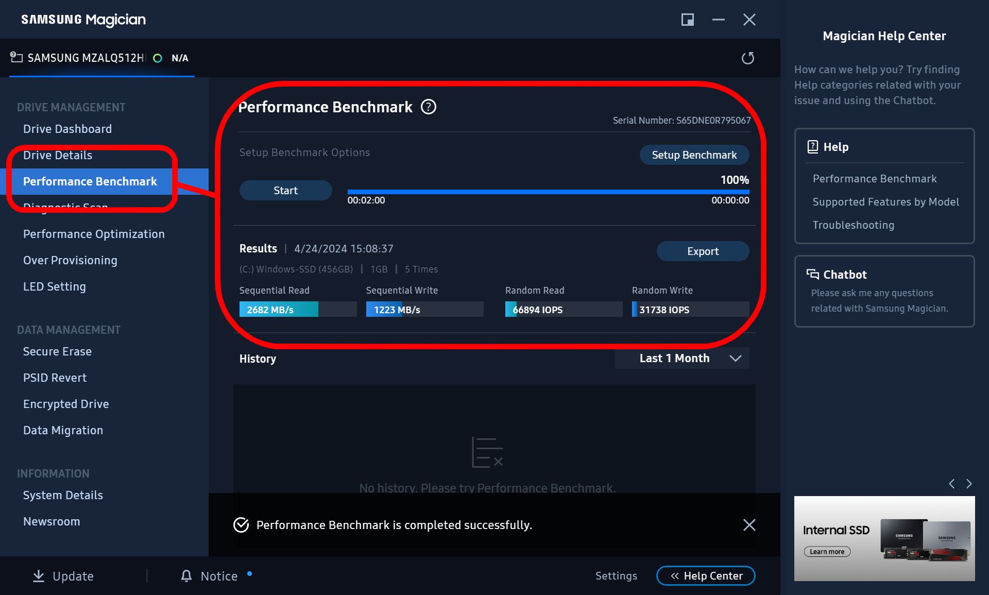Click the Setup Benchmark button
Viewport: 989px width, 595px height.
(x=694, y=155)
